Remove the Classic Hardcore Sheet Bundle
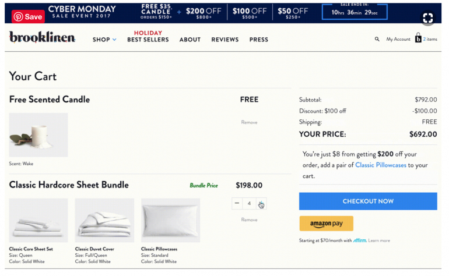The height and width of the screenshot is (276, 449). pyautogui.click(x=249, y=220)
